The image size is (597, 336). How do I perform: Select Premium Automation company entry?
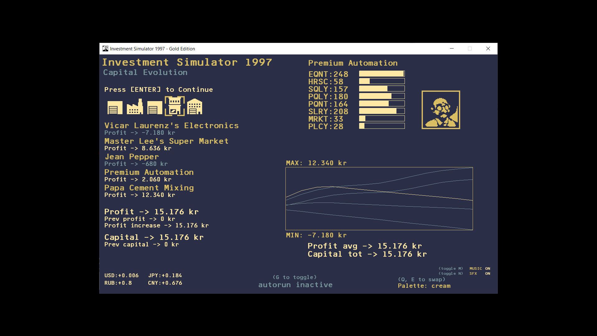pyautogui.click(x=149, y=172)
